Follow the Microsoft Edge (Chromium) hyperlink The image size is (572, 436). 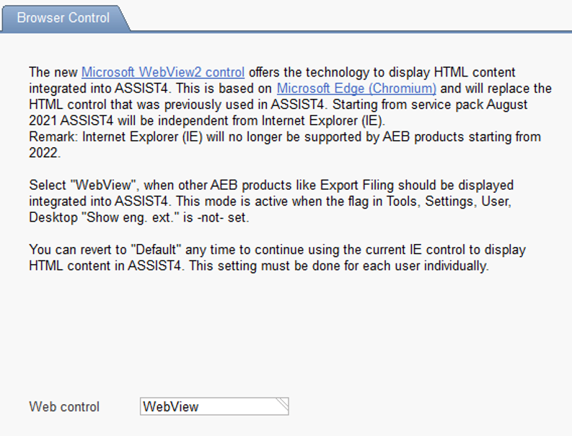[x=356, y=89]
